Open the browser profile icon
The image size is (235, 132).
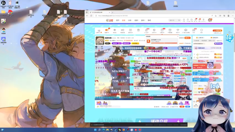(x=229, y=16)
